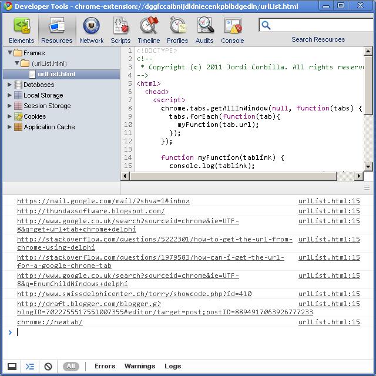Click line number 15 in the gutter
This screenshot has height=376, width=376.
(x=128, y=166)
